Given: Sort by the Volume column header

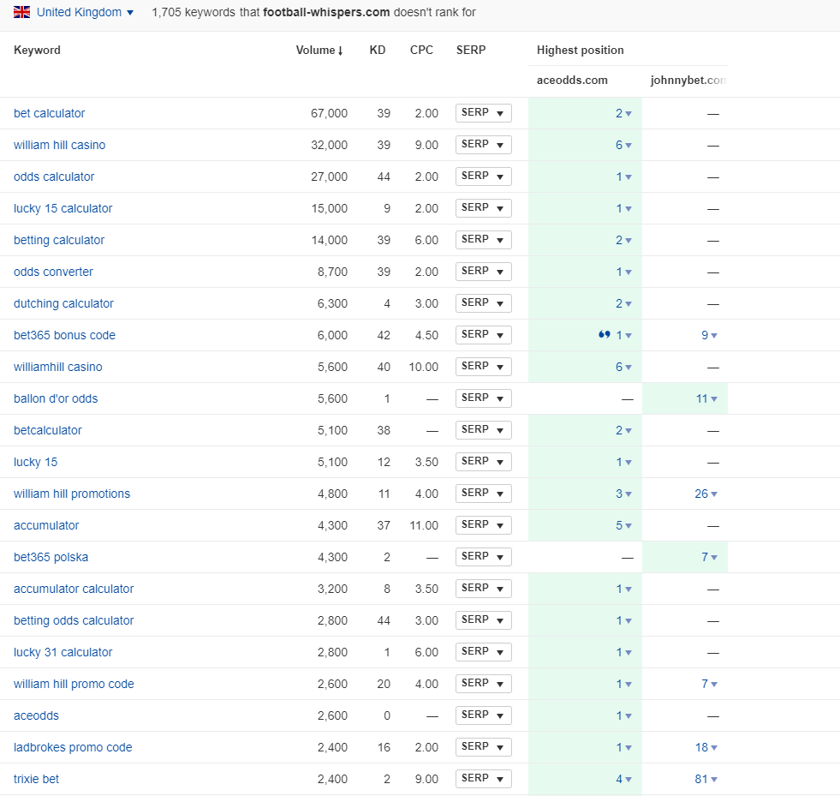Looking at the screenshot, I should [x=319, y=51].
